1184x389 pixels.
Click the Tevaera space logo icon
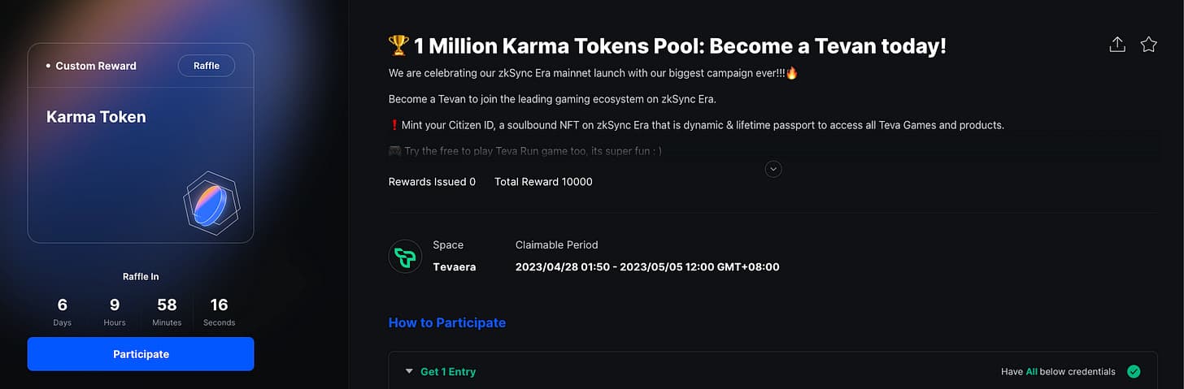coord(405,256)
